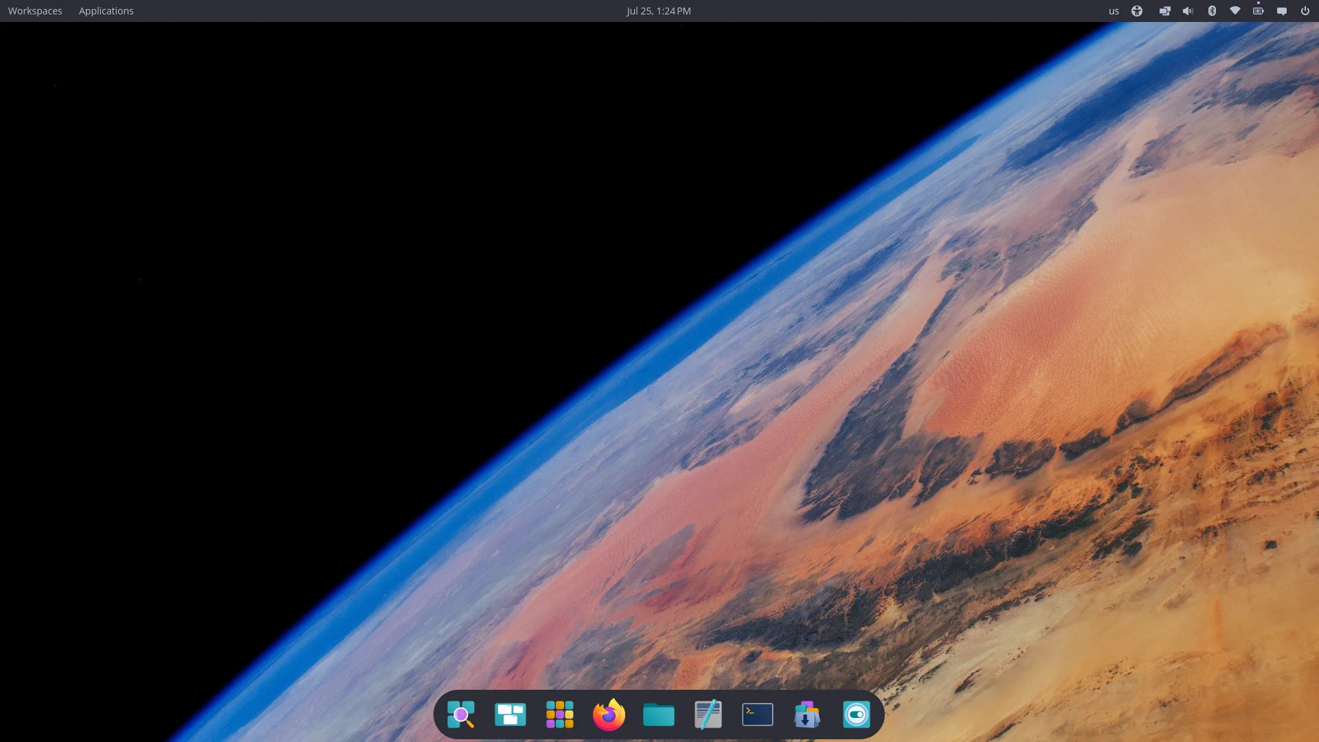Open the Launcher search icon in dock
Image resolution: width=1319 pixels, height=742 pixels.
(x=461, y=715)
